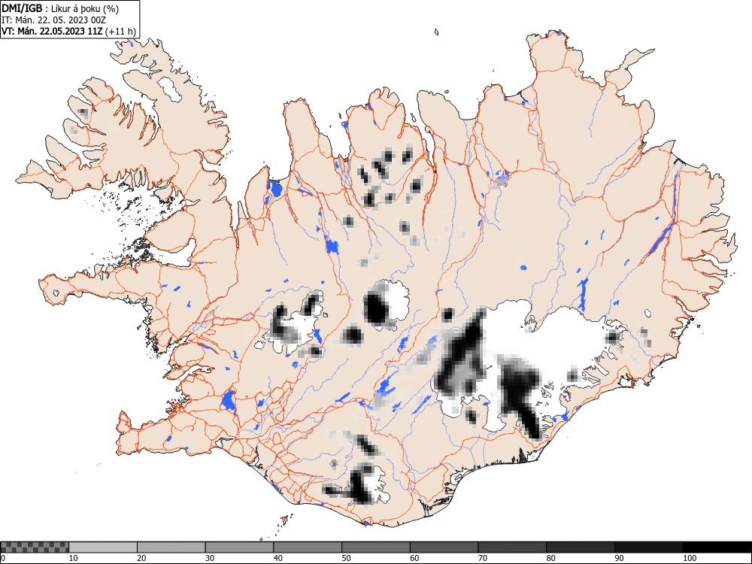Click the '90' legend scale label
752x564 pixels.
(619, 558)
